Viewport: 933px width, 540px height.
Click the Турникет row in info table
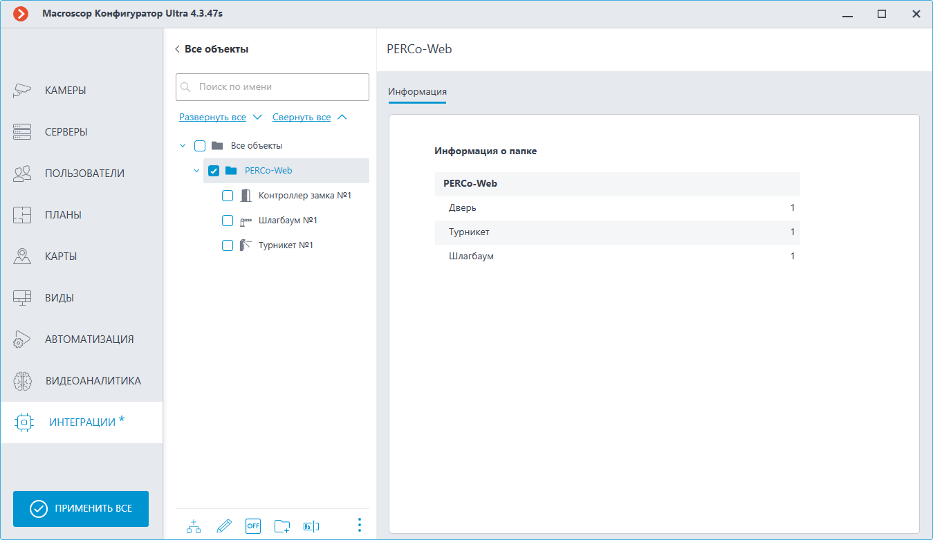coord(617,232)
